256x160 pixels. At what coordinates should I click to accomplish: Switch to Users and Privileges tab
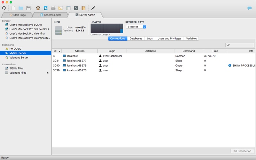click(169, 38)
